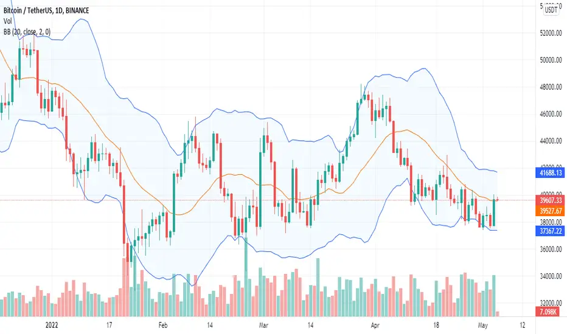Select the Vol indicator legend
Screen dimensions: 567x334
[7, 21]
